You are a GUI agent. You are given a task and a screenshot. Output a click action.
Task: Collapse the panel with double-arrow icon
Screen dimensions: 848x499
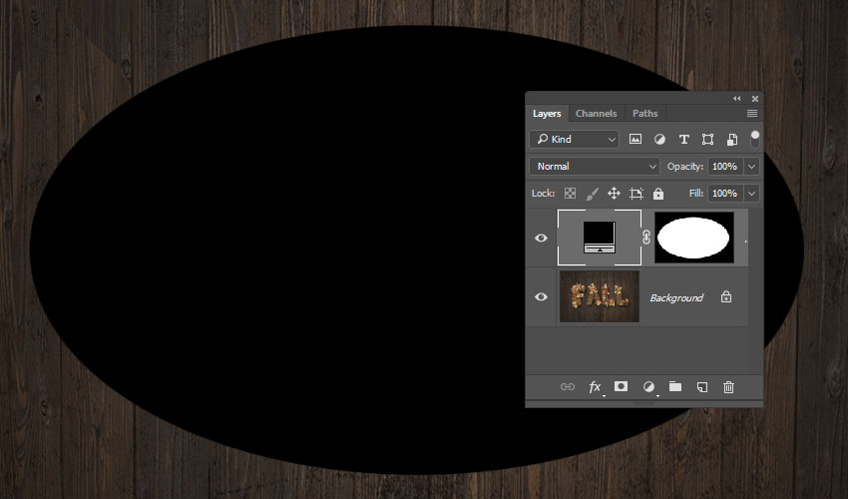(x=736, y=99)
